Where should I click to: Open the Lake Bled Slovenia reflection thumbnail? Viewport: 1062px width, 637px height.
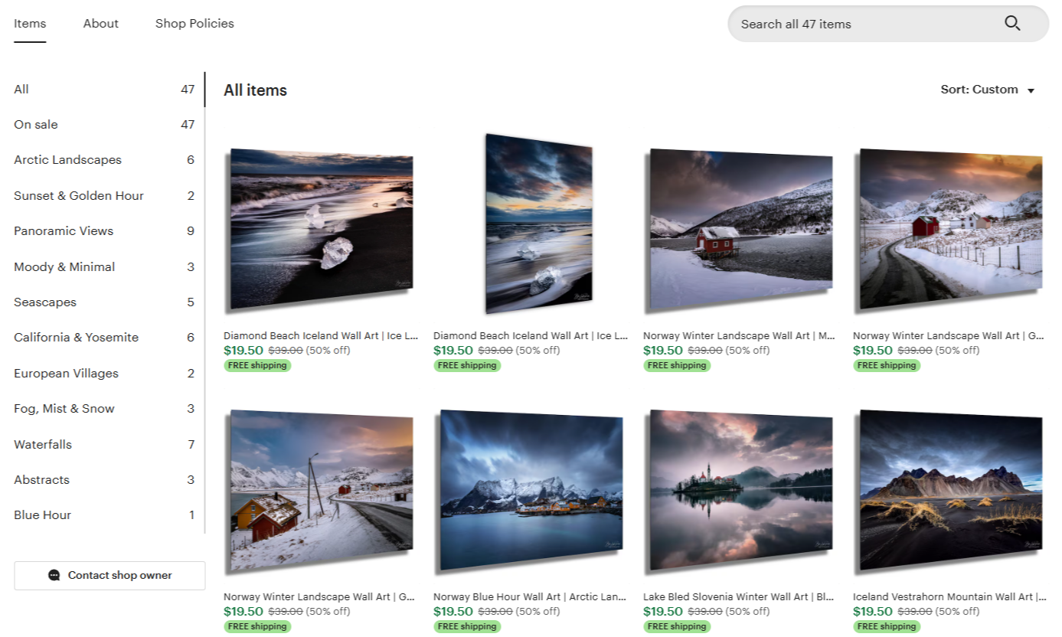[x=740, y=492]
